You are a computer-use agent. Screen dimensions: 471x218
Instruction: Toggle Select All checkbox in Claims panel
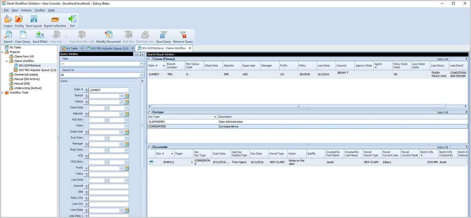coord(435,59)
